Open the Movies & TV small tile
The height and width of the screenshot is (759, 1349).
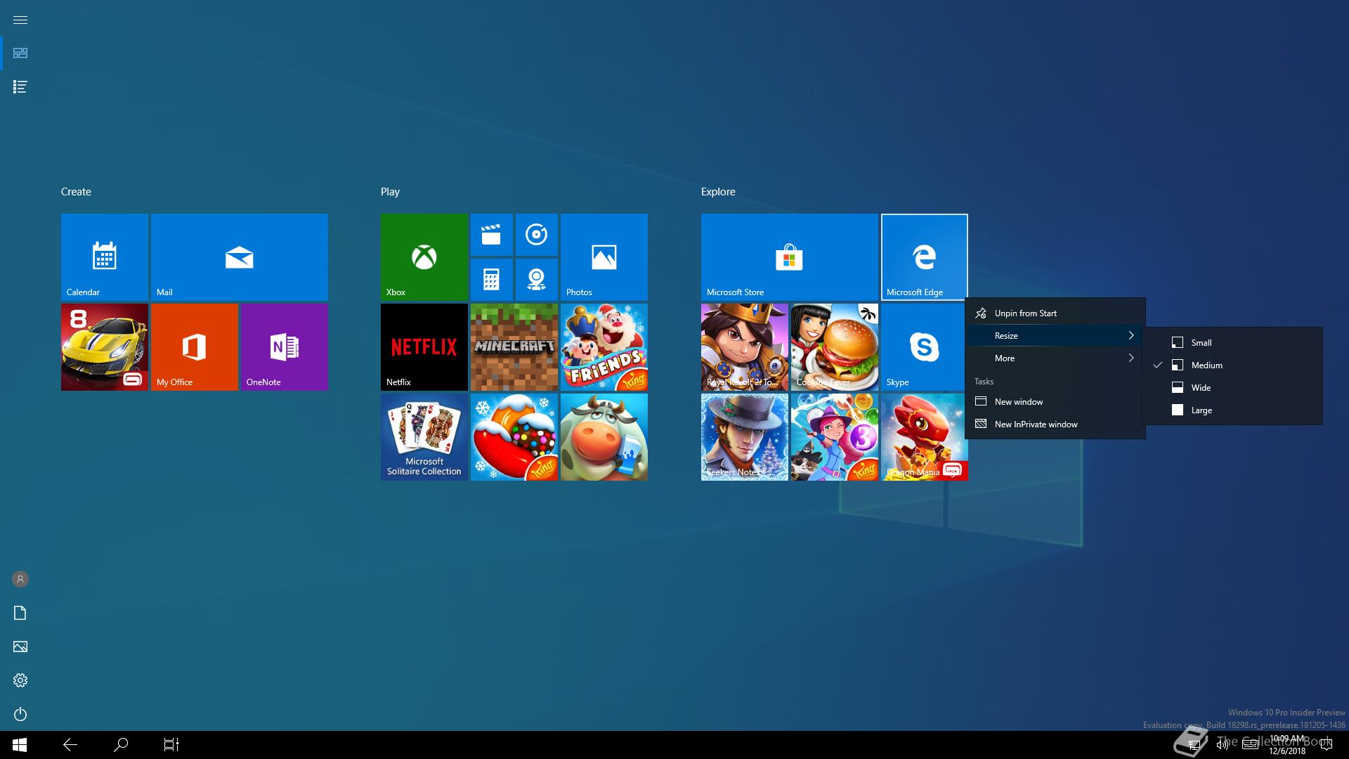coord(491,235)
